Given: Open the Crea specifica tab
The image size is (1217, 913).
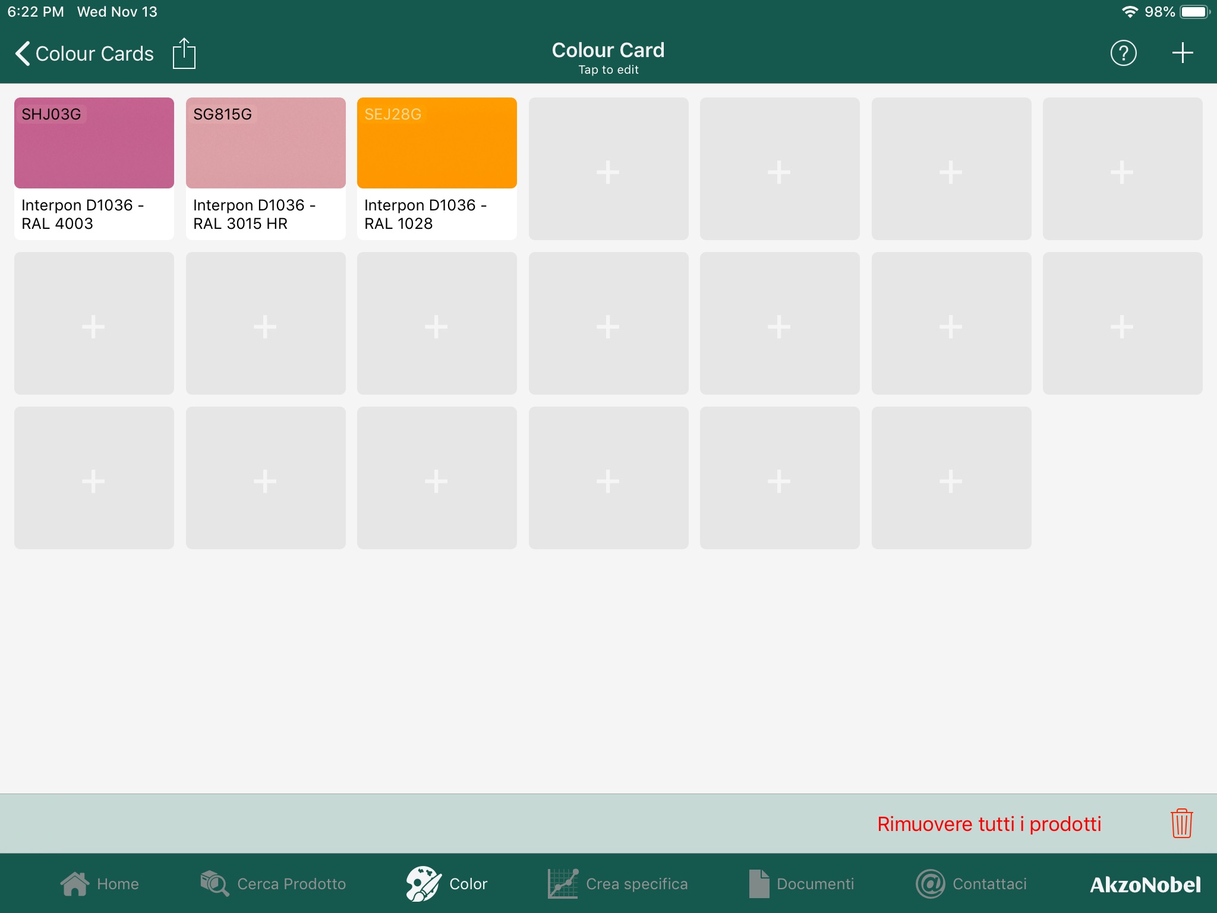Looking at the screenshot, I should (617, 884).
